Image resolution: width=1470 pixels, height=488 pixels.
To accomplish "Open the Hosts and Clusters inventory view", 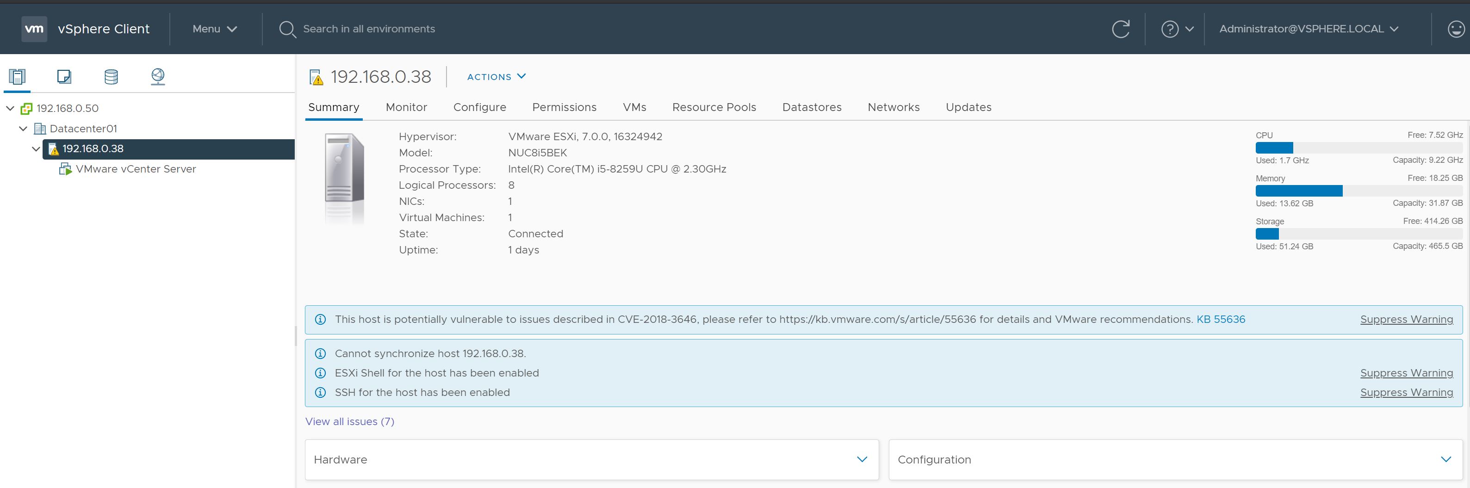I will [x=17, y=76].
